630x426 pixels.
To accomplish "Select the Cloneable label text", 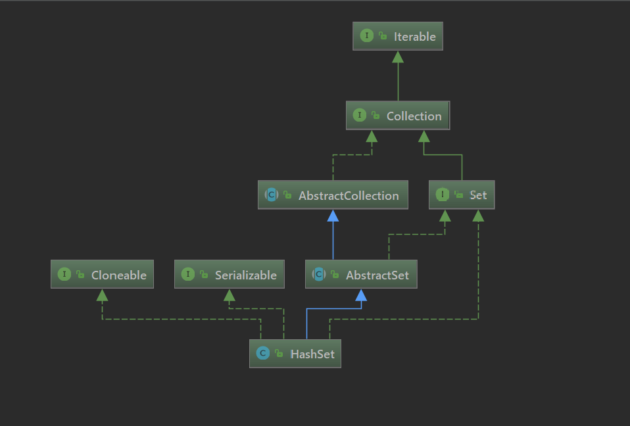I will [118, 275].
